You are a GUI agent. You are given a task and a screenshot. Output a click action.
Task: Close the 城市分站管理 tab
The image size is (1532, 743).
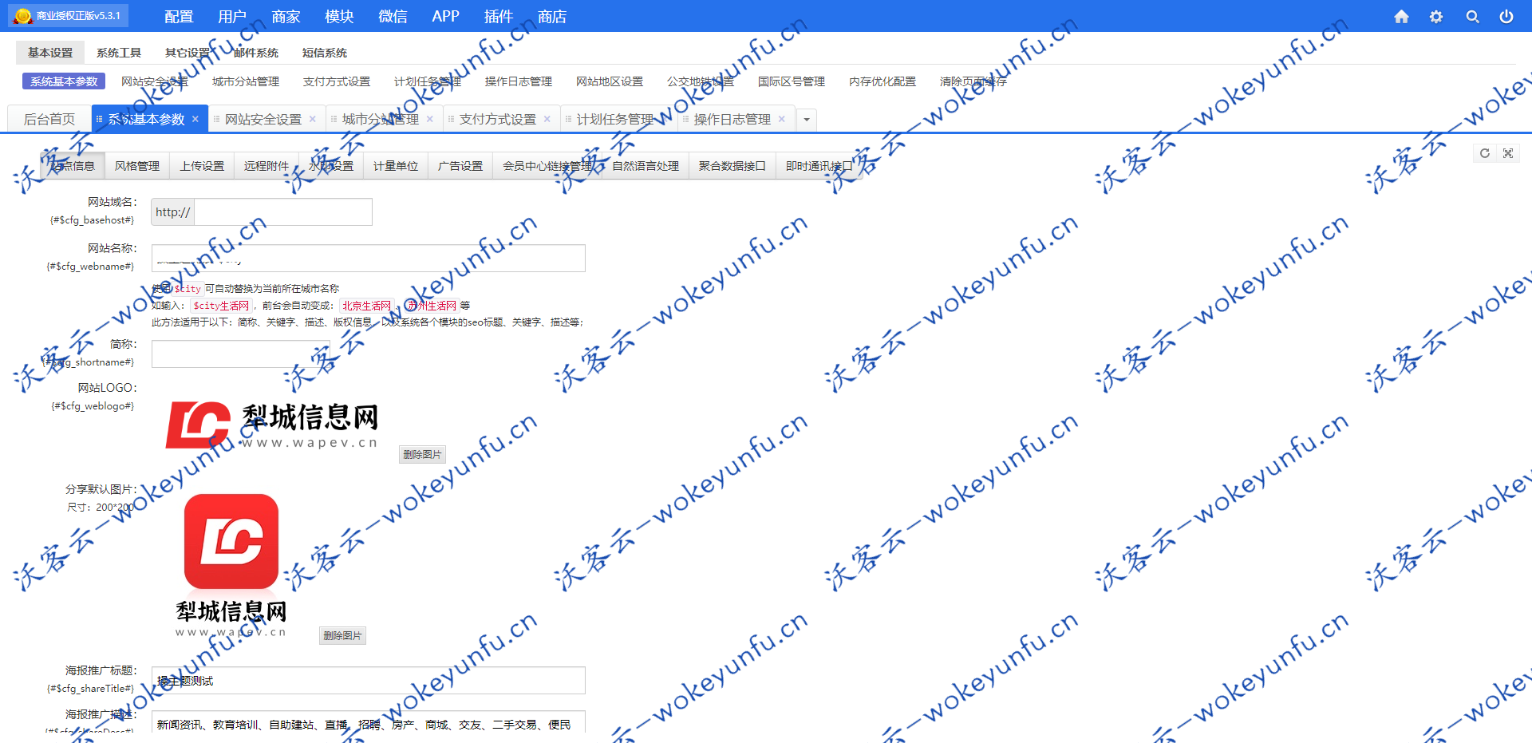tap(430, 119)
